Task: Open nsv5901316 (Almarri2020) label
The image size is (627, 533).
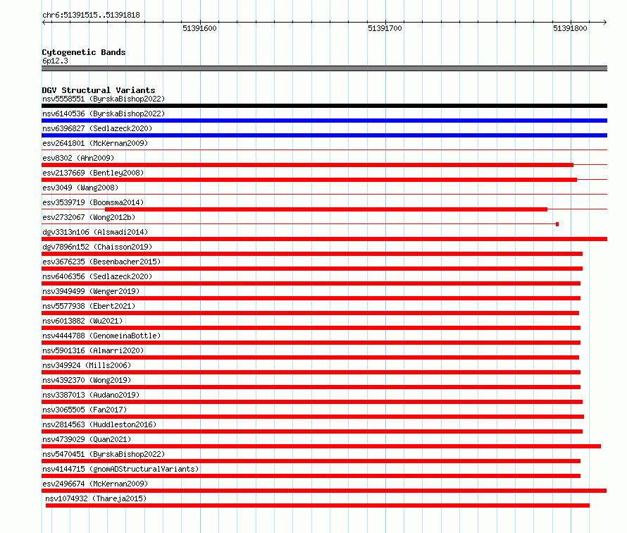Action: [93, 350]
